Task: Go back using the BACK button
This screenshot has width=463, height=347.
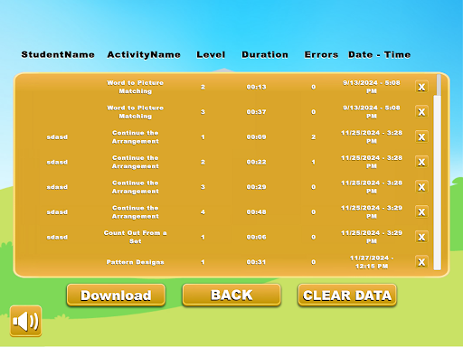Action: tap(231, 295)
